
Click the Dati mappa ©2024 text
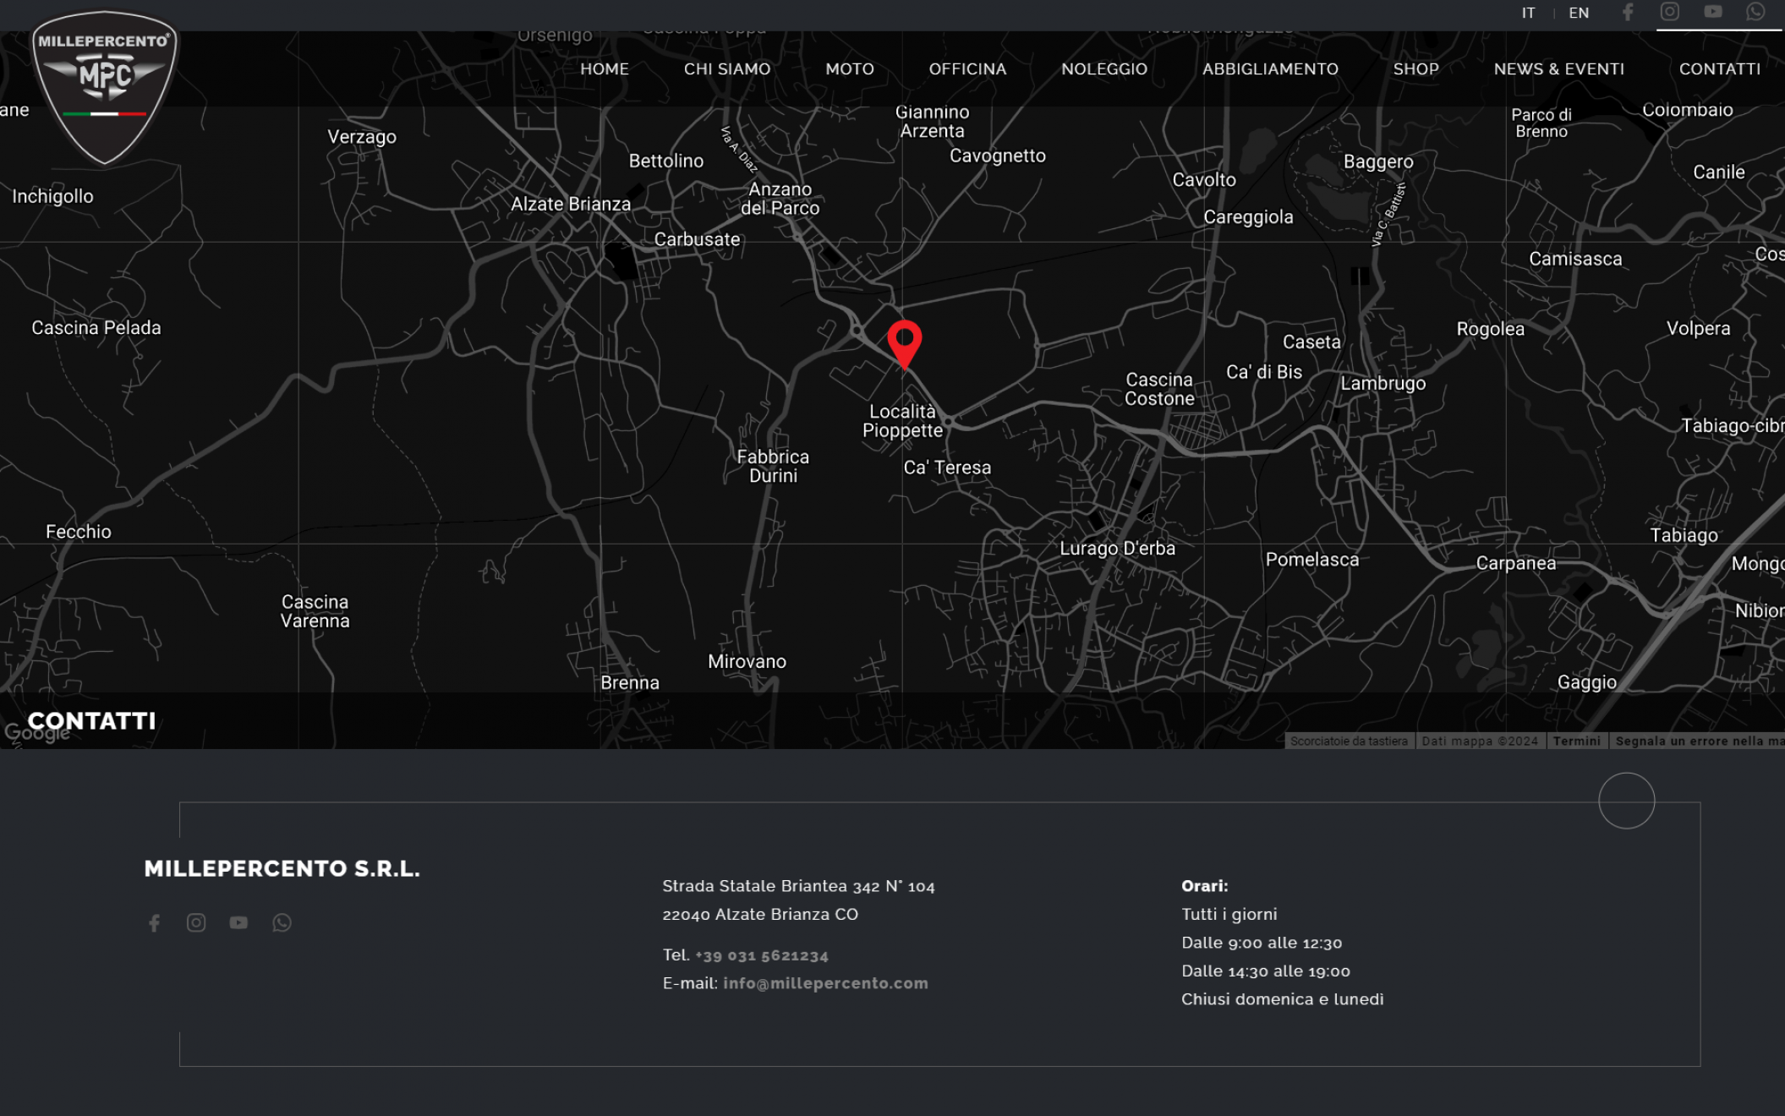pyautogui.click(x=1480, y=741)
